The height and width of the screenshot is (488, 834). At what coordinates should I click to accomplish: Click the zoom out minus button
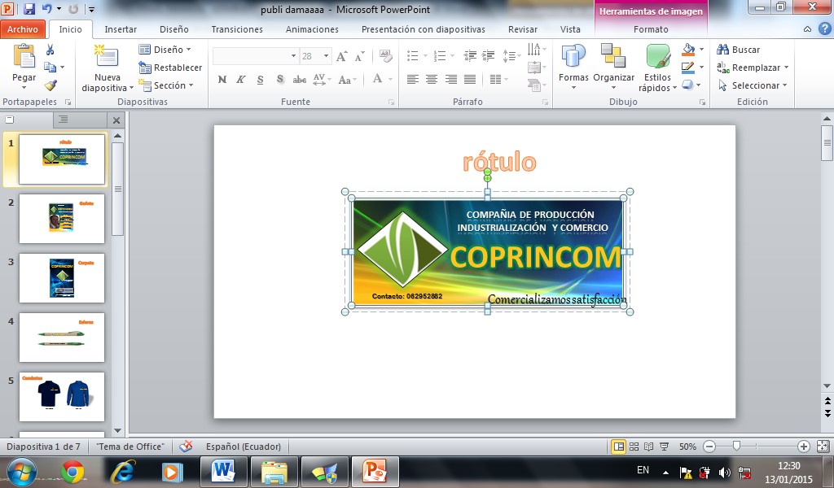[709, 447]
